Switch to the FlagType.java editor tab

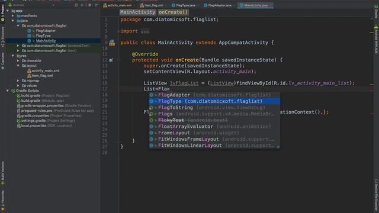(x=185, y=5)
